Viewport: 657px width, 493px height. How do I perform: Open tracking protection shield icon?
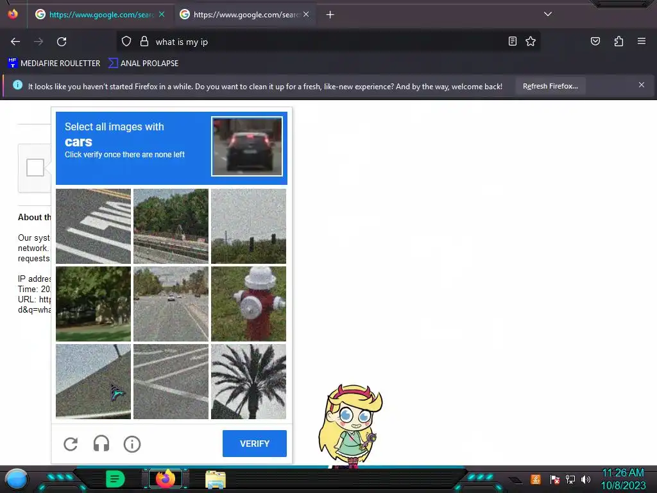pos(126,42)
